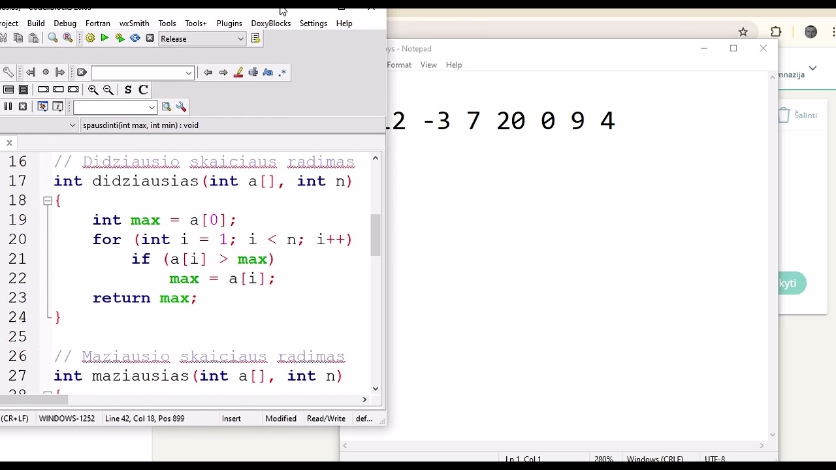
Task: Toggle bookmark on the current line
Action: tap(46, 72)
